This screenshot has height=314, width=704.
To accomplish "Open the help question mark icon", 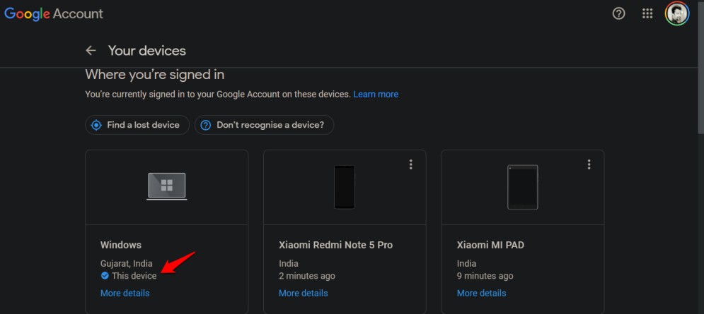I will 618,14.
